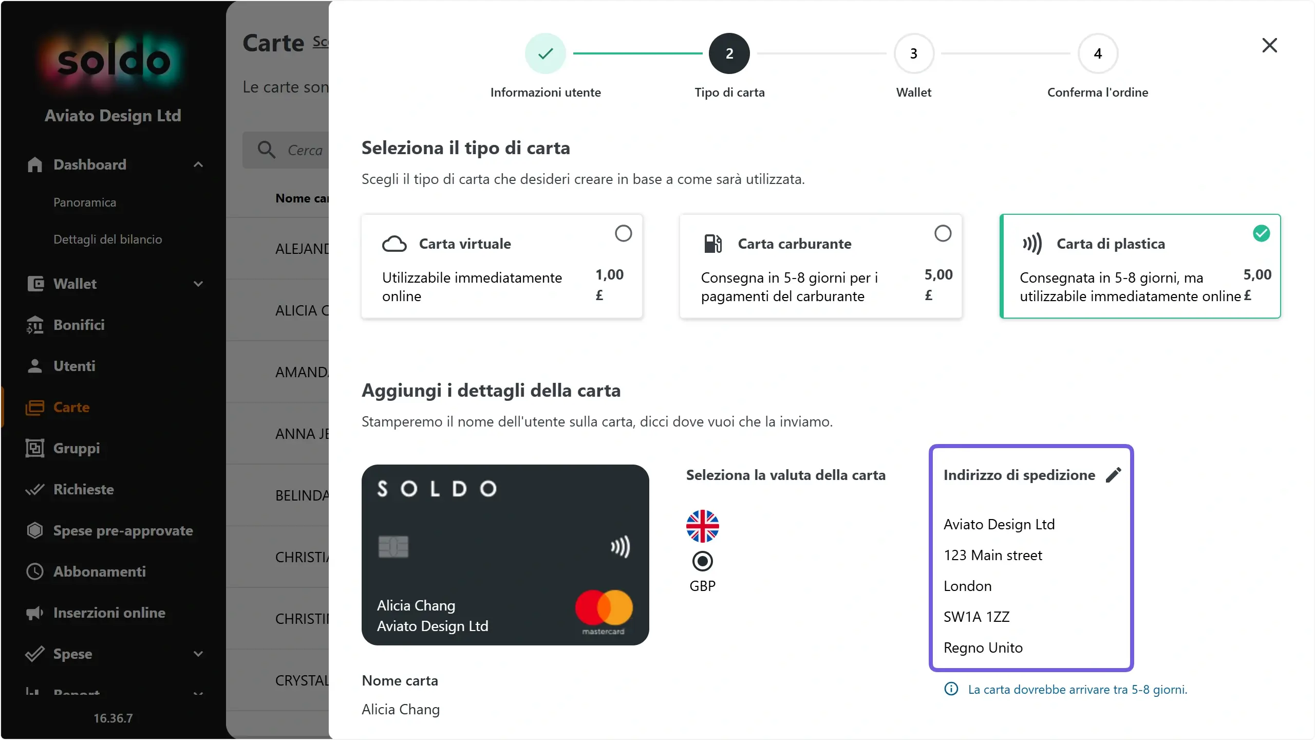Select the Carta virtuale radio option

624,233
